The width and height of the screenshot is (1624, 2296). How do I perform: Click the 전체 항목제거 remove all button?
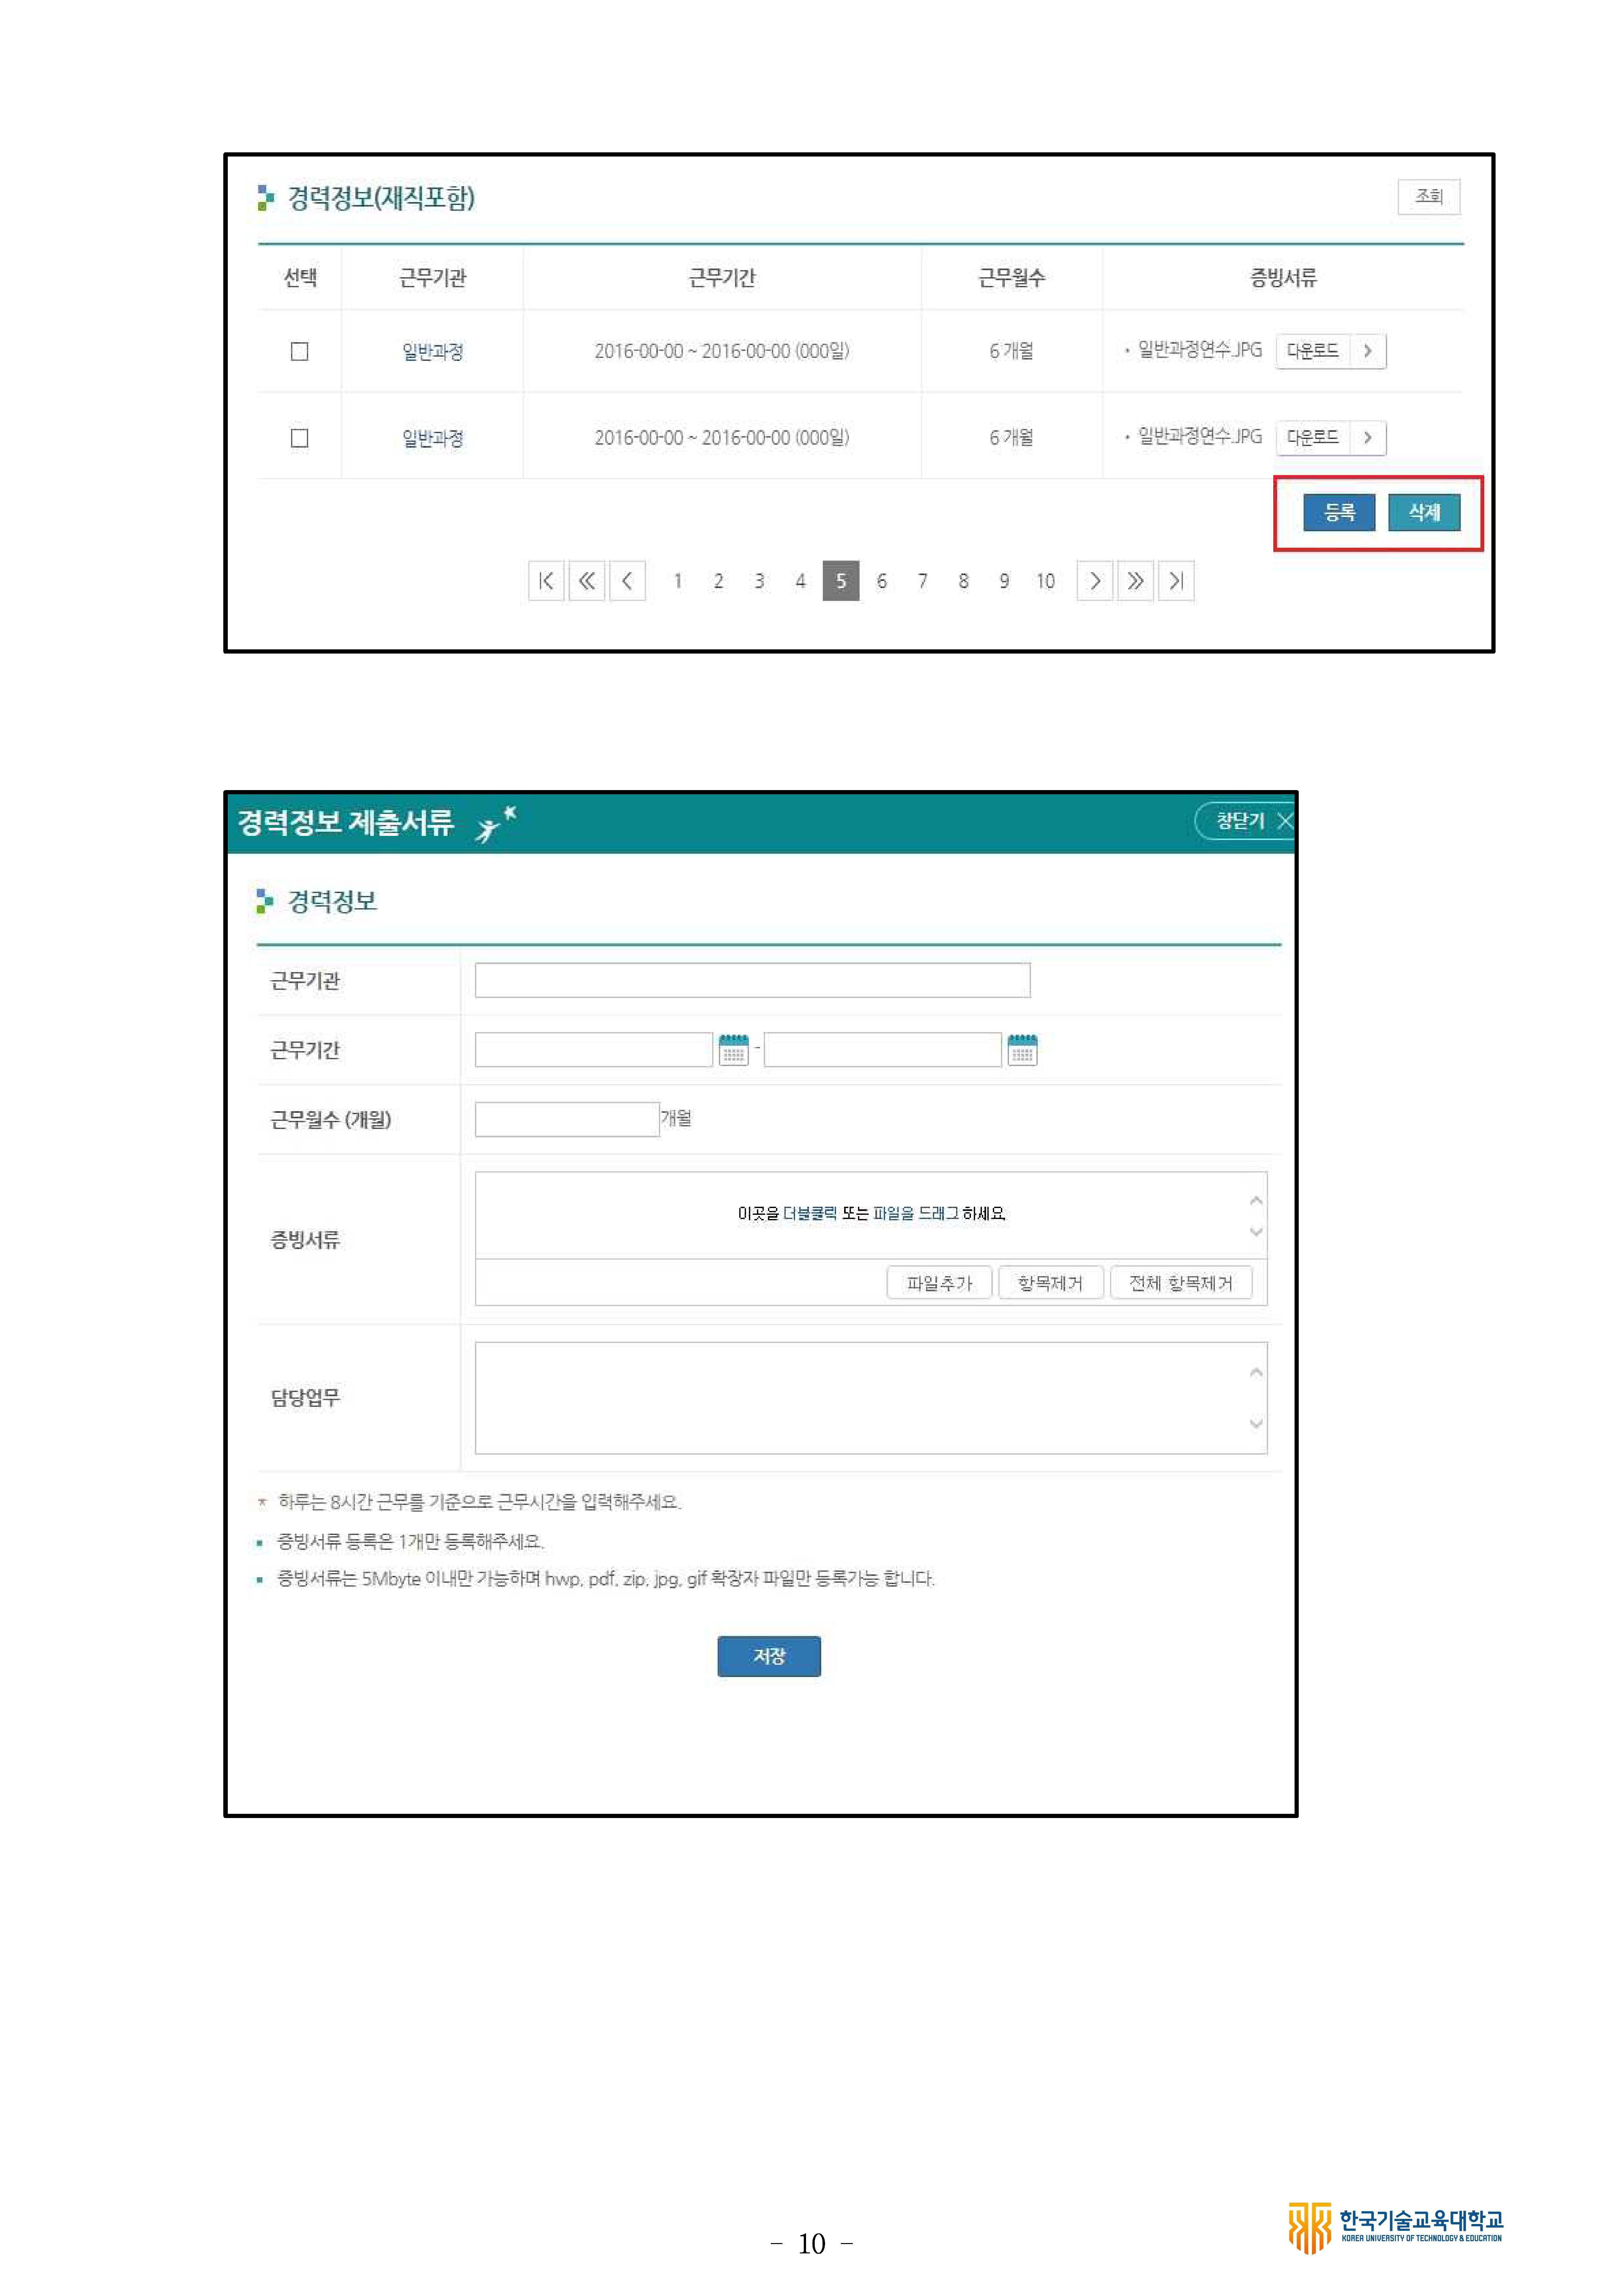point(1181,1283)
